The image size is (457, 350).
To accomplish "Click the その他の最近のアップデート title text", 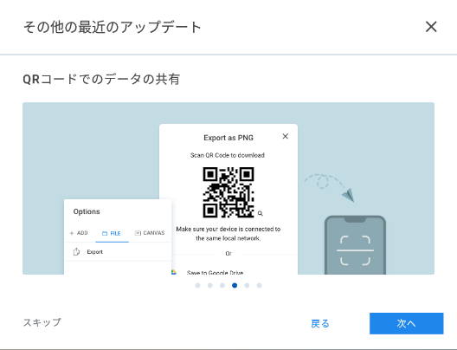I will 113,27.
